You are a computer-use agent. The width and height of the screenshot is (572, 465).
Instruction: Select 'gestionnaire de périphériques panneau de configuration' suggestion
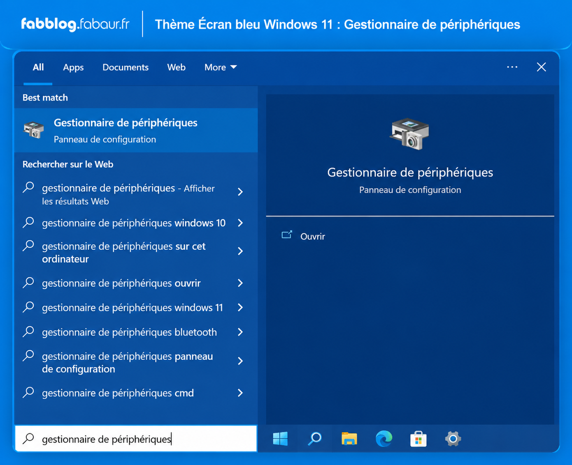pos(128,363)
